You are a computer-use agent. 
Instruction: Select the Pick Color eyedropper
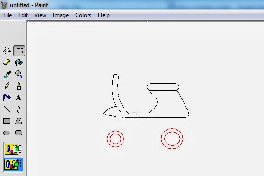7,74
